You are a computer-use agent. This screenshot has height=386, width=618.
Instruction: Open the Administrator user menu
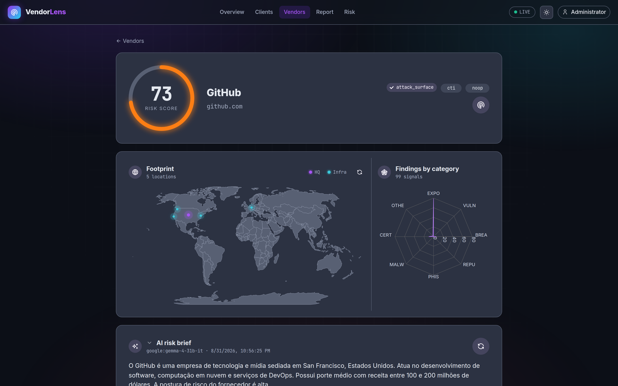584,12
